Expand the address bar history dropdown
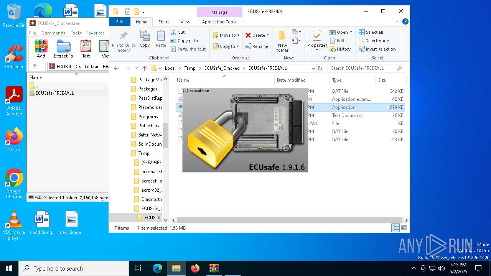491x276 pixels. click(x=313, y=68)
